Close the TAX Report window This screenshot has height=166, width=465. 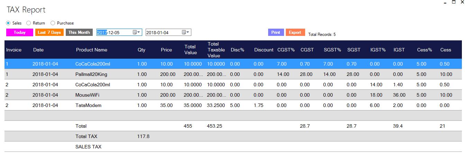point(462,2)
